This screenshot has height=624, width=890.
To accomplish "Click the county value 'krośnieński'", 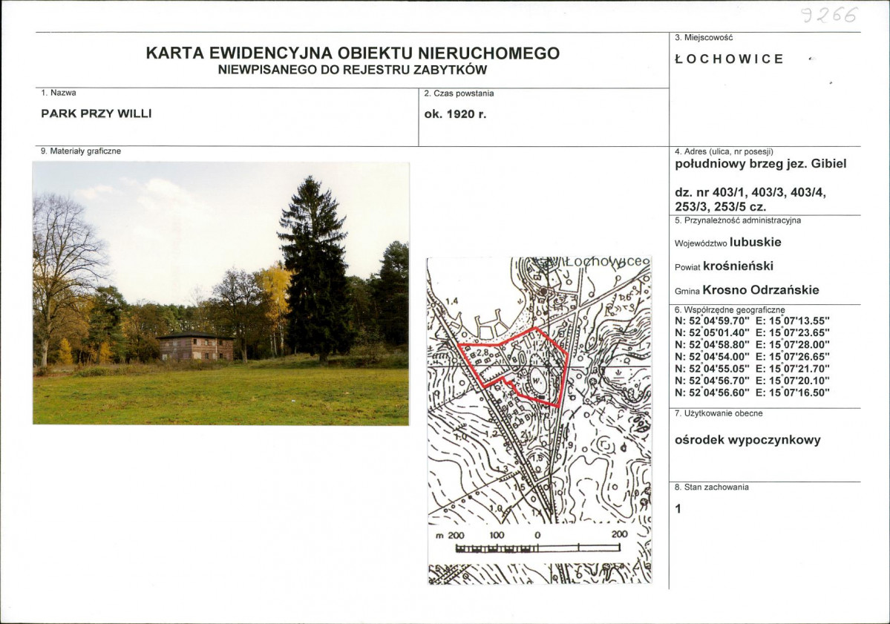I will (x=738, y=266).
